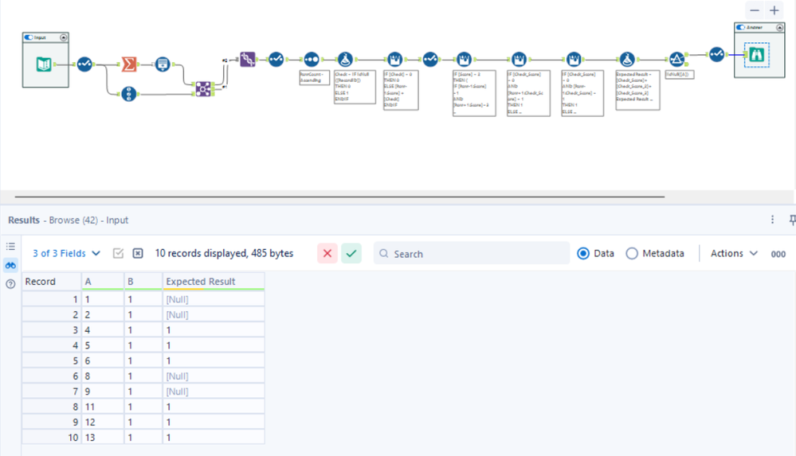The width and height of the screenshot is (796, 456).
Task: Select the Browse tool in Answer container
Action: [756, 55]
